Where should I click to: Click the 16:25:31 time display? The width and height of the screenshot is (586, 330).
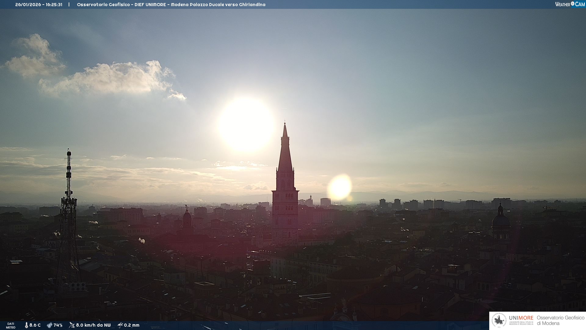[x=54, y=5]
